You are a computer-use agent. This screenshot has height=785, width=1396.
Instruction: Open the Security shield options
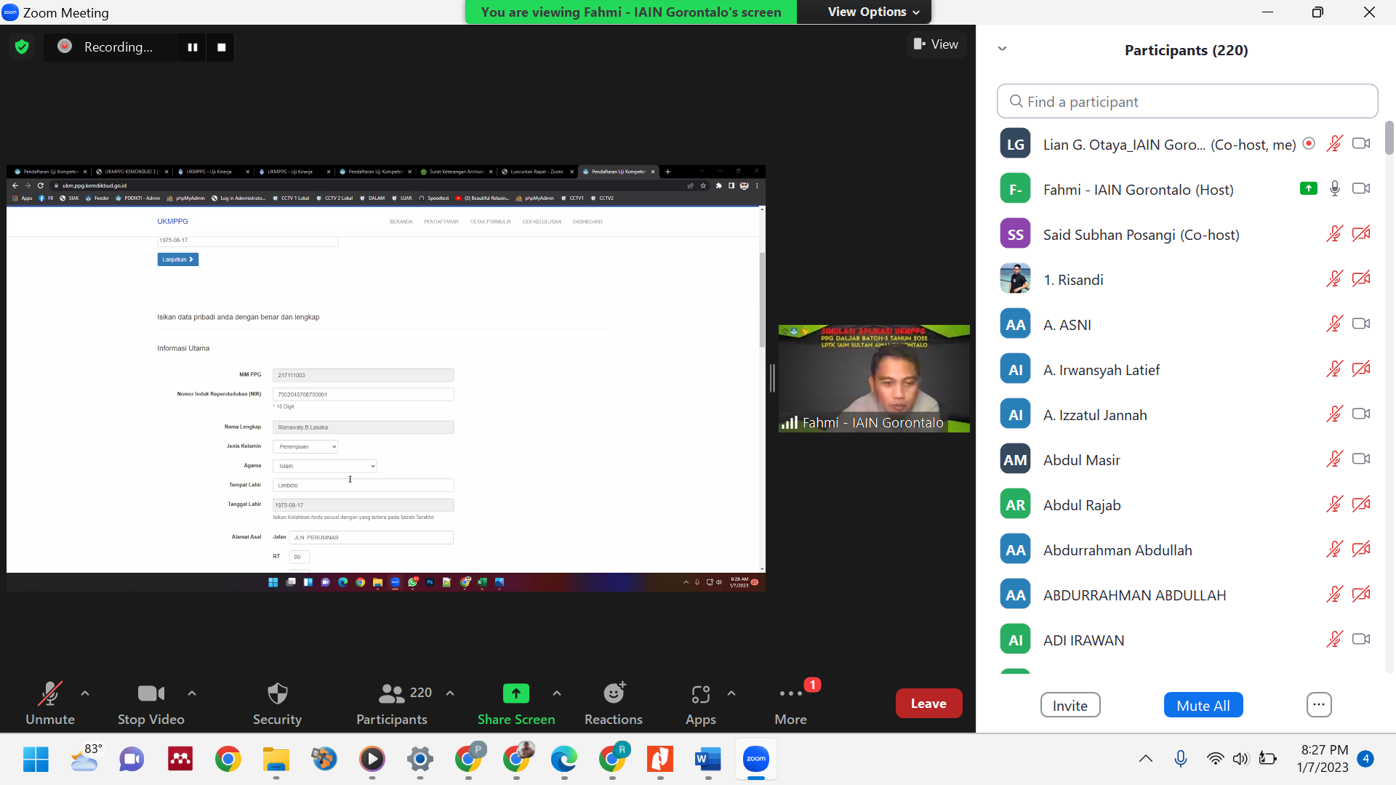click(277, 703)
